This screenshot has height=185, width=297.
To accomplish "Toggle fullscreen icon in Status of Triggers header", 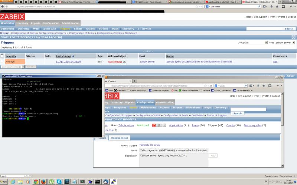I will (294, 37).
